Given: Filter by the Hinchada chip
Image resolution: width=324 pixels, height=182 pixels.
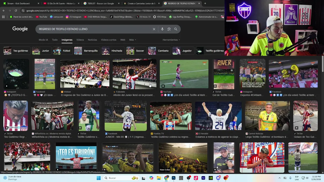Looking at the screenshot, I should pyautogui.click(x=113, y=51).
